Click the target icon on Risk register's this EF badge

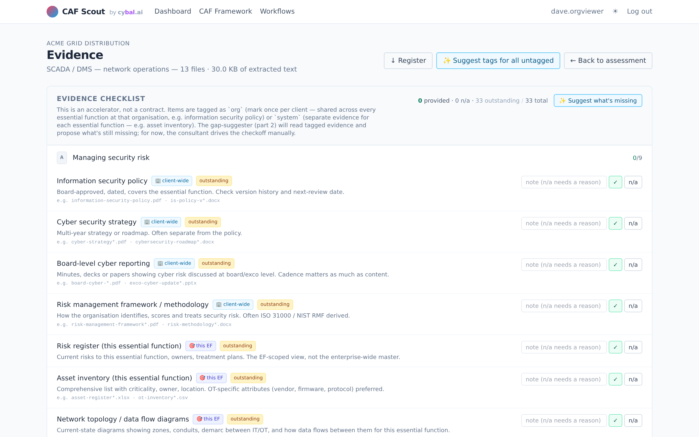click(x=192, y=346)
